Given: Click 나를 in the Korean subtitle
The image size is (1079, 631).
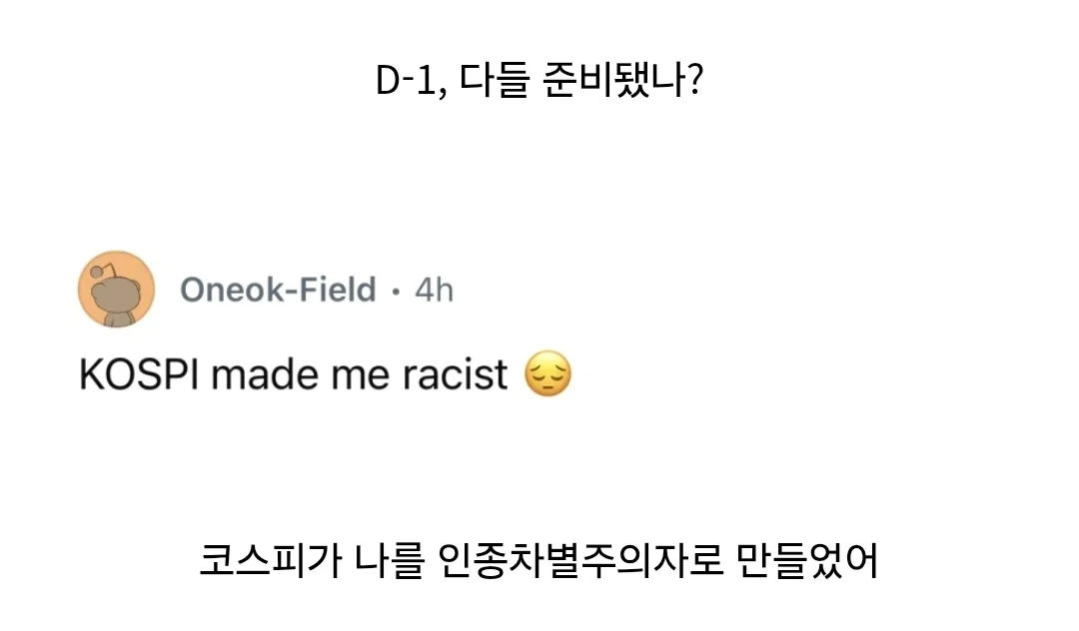Looking at the screenshot, I should tap(390, 561).
